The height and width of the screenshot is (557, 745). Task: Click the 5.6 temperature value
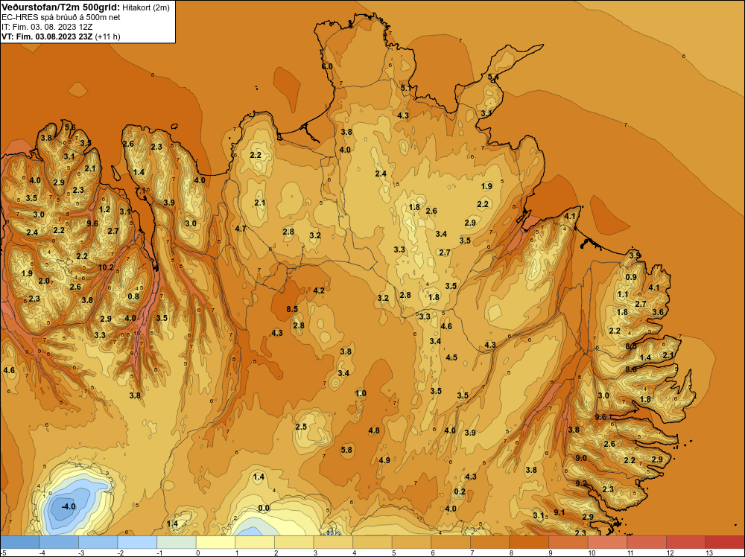click(70, 127)
